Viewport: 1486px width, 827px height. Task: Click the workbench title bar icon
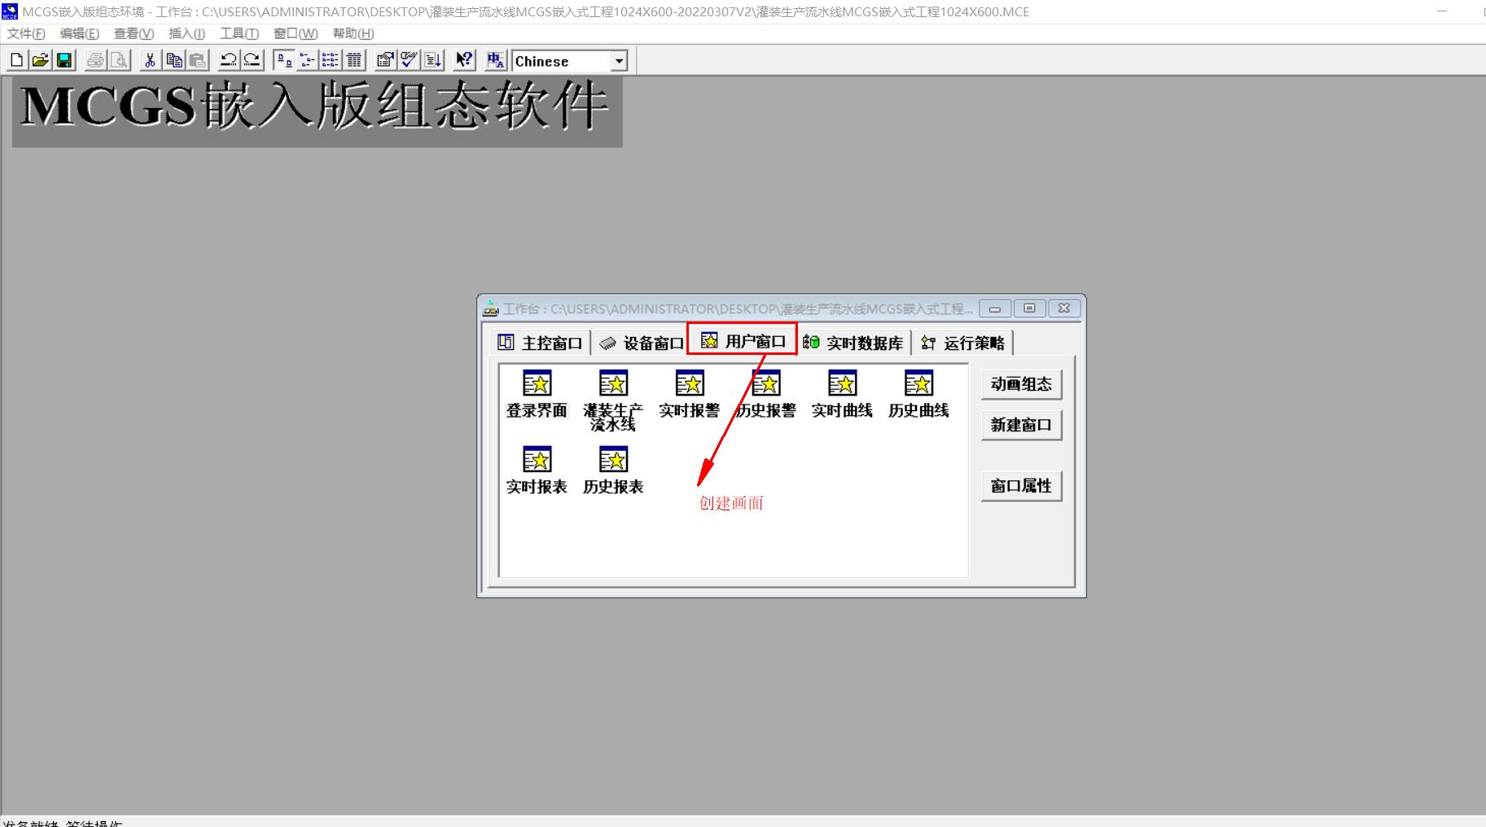click(x=491, y=308)
